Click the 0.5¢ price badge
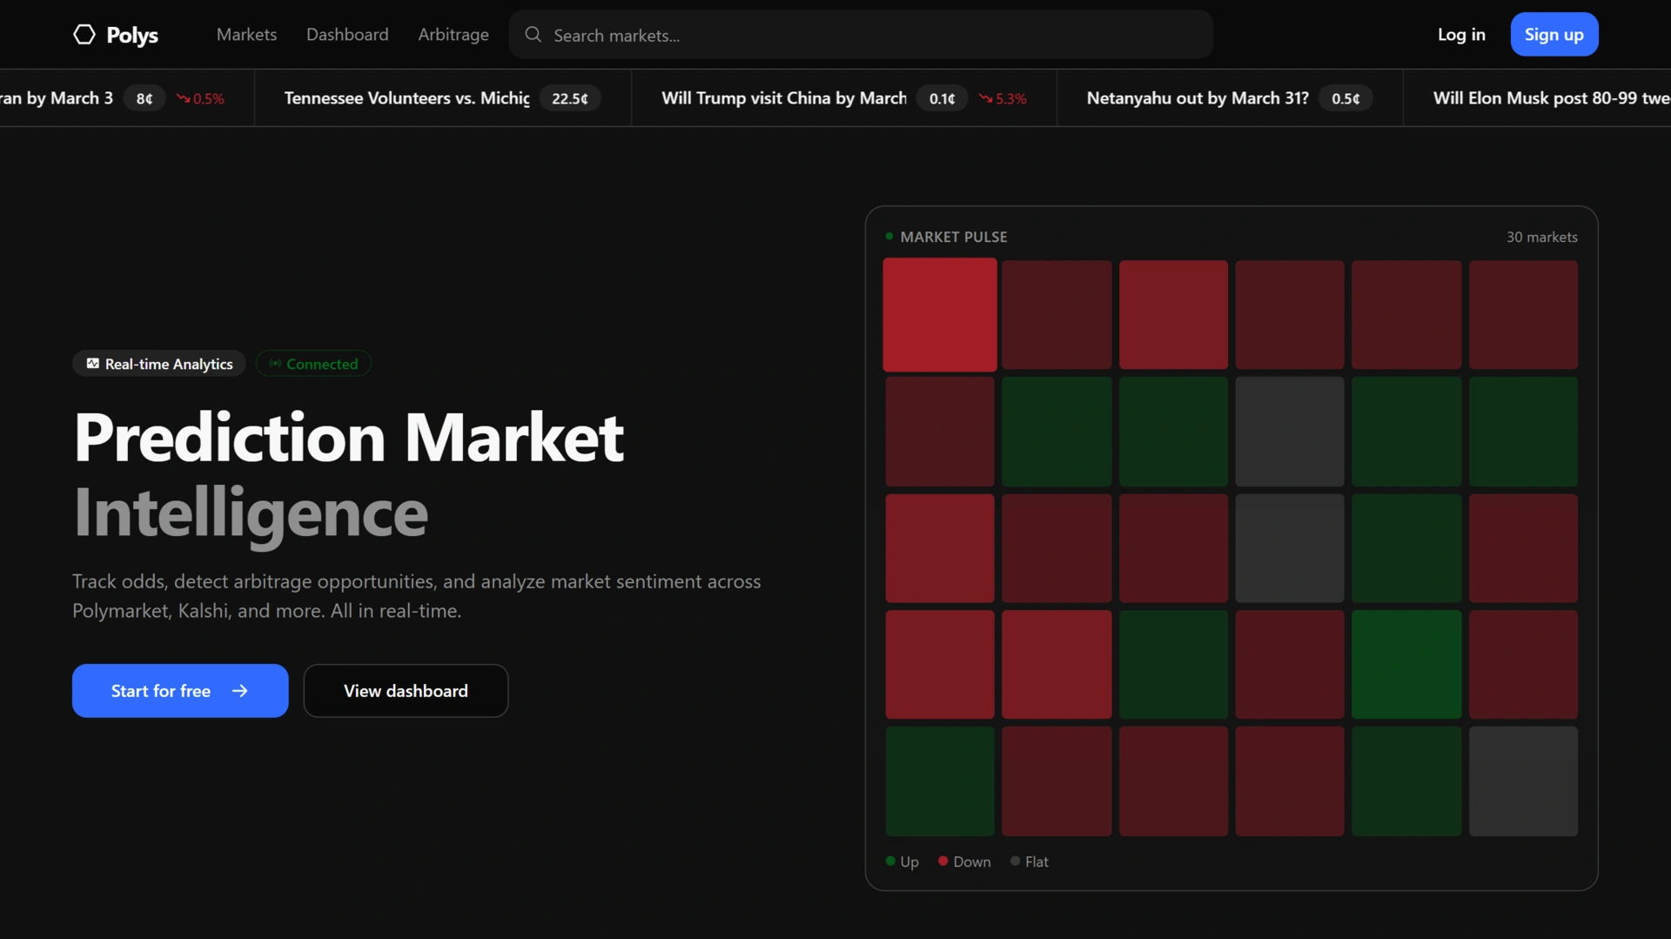Screen dimensions: 1671x939 [1346, 98]
